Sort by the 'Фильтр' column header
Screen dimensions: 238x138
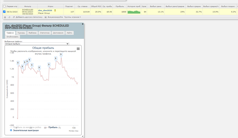[x=28, y=6]
